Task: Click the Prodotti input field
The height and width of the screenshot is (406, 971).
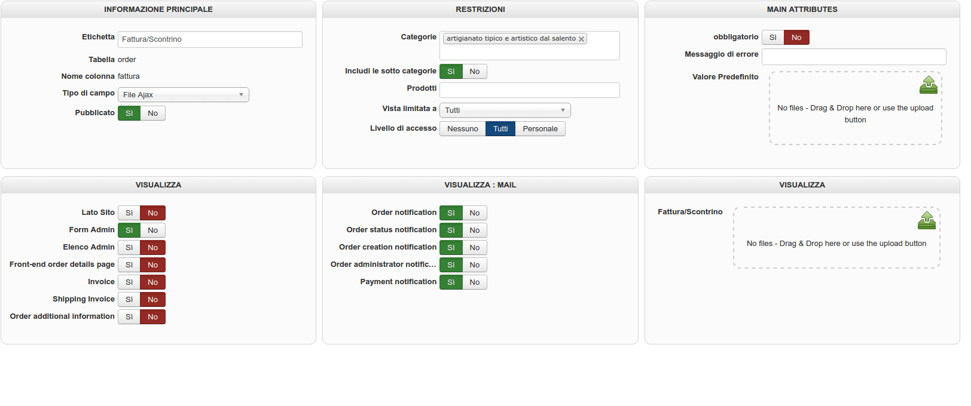Action: click(x=530, y=90)
